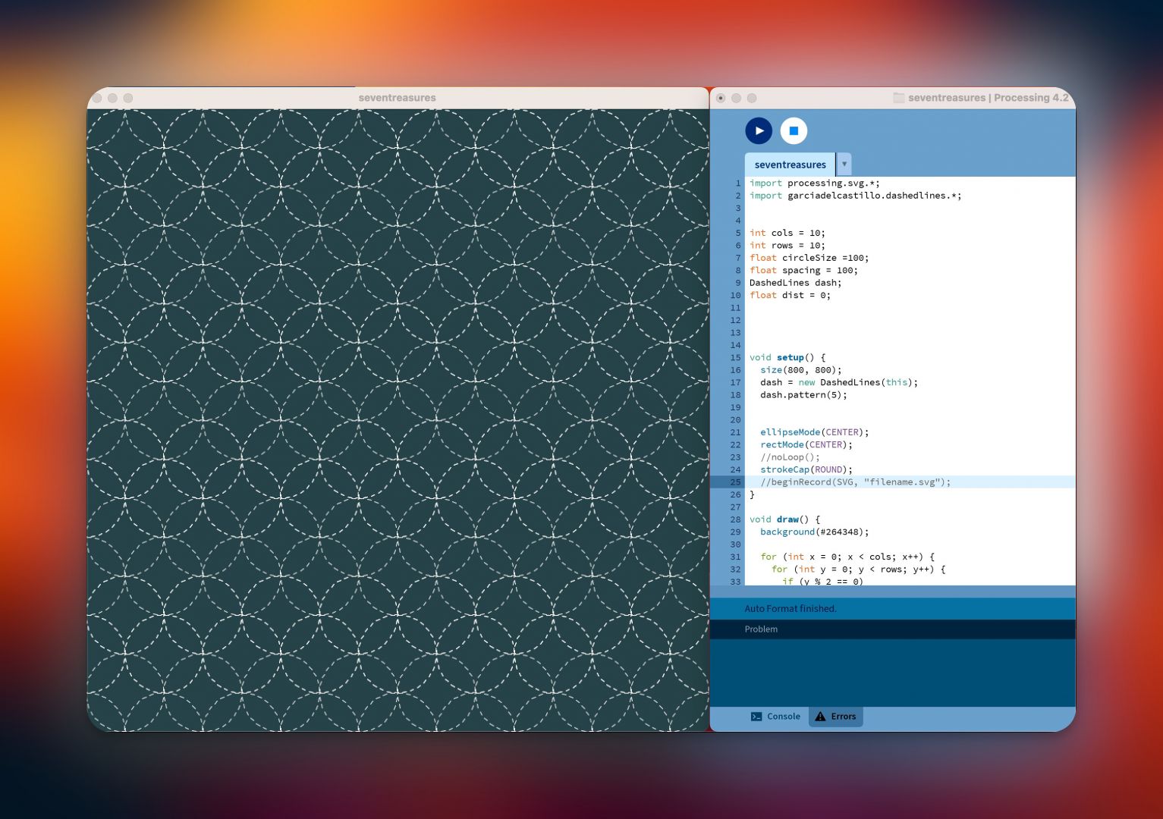Switch to the Console tab
The height and width of the screenshot is (819, 1163).
(x=775, y=717)
